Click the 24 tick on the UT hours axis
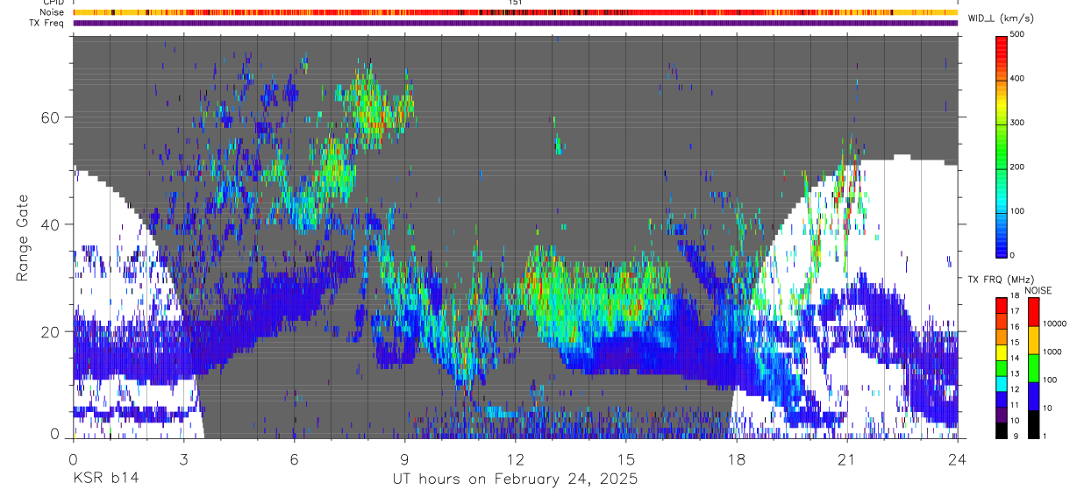The height and width of the screenshot is (497, 1077). point(957,459)
